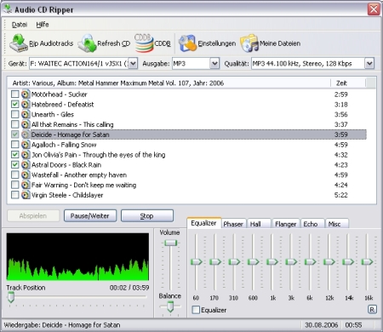Switch to the Hall tab
383x332 pixels.
click(259, 224)
